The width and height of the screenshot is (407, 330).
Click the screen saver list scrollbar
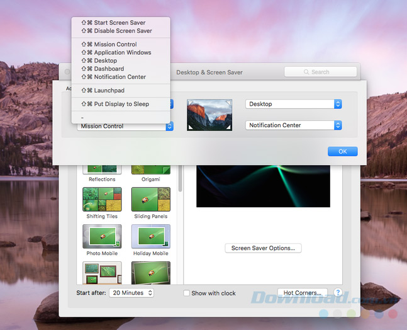coord(180,179)
